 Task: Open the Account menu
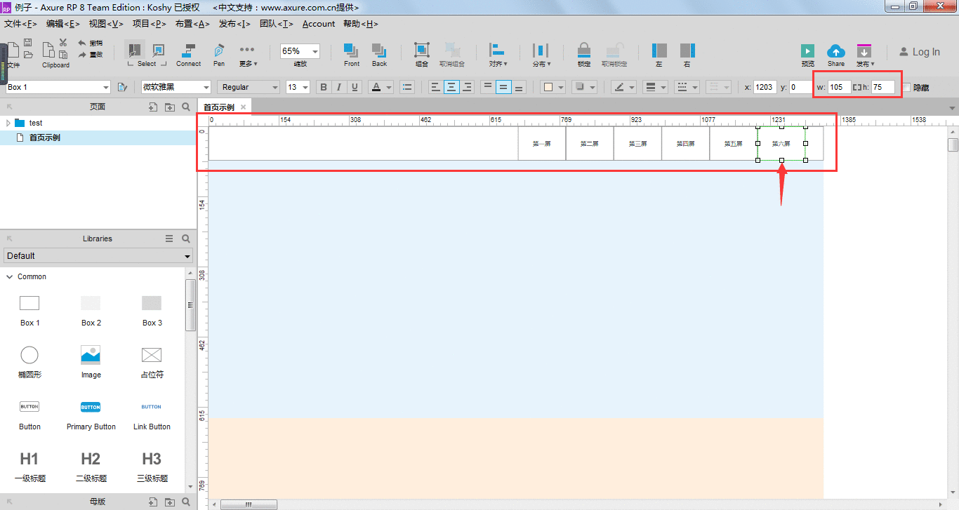pos(319,24)
